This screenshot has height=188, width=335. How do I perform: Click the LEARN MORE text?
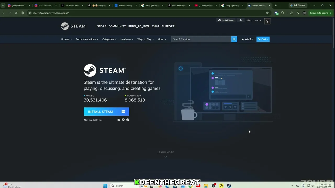(166, 152)
